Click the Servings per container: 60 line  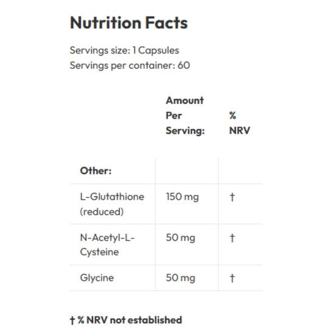pos(130,65)
